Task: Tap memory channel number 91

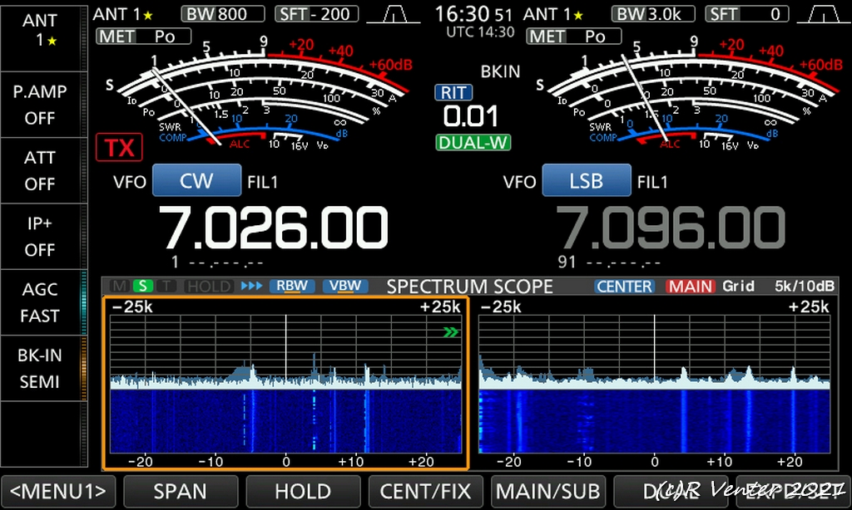Action: [x=567, y=262]
